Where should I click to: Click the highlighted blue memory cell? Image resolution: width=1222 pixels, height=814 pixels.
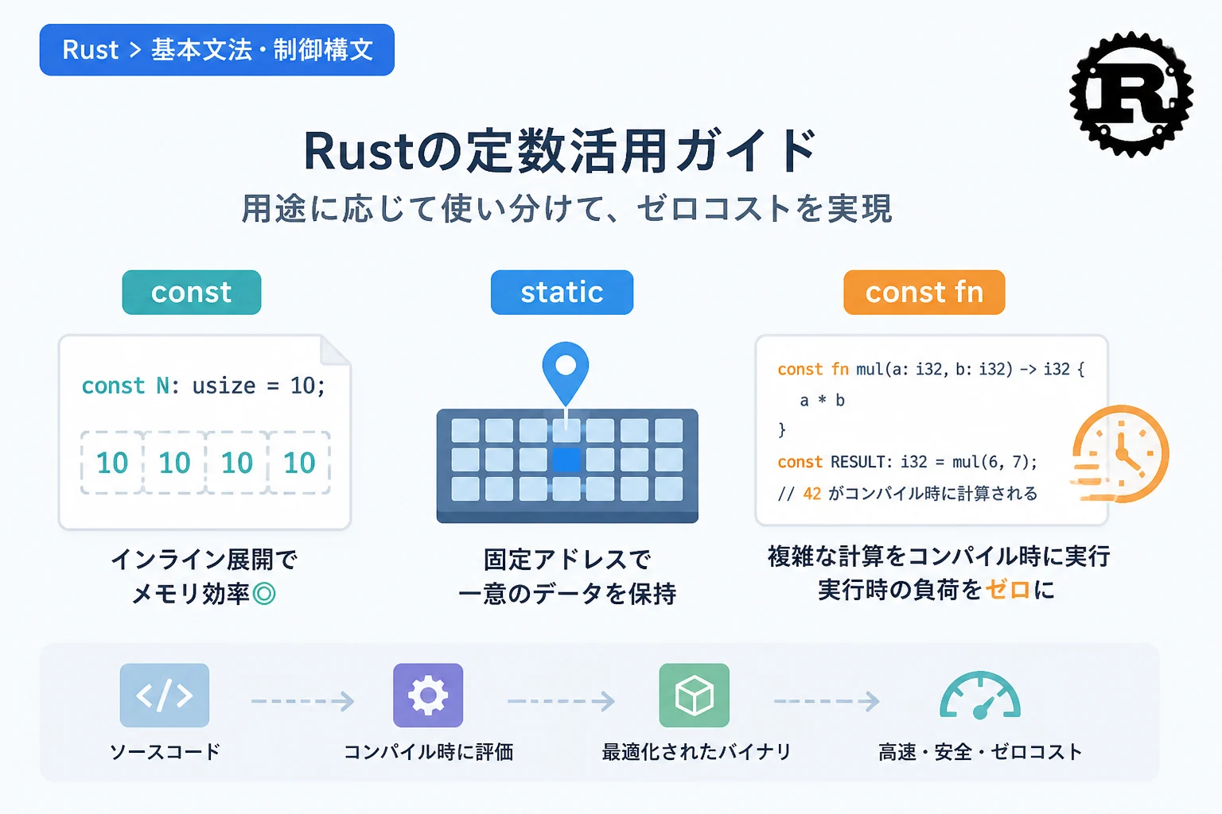click(566, 459)
